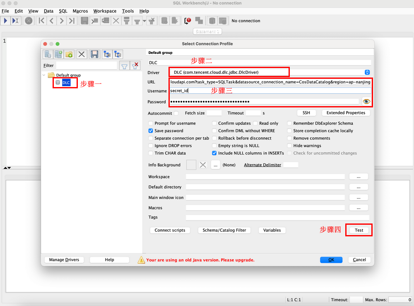Click the new connection profile icon
Screen dimensions: 414x306
[x=48, y=54]
